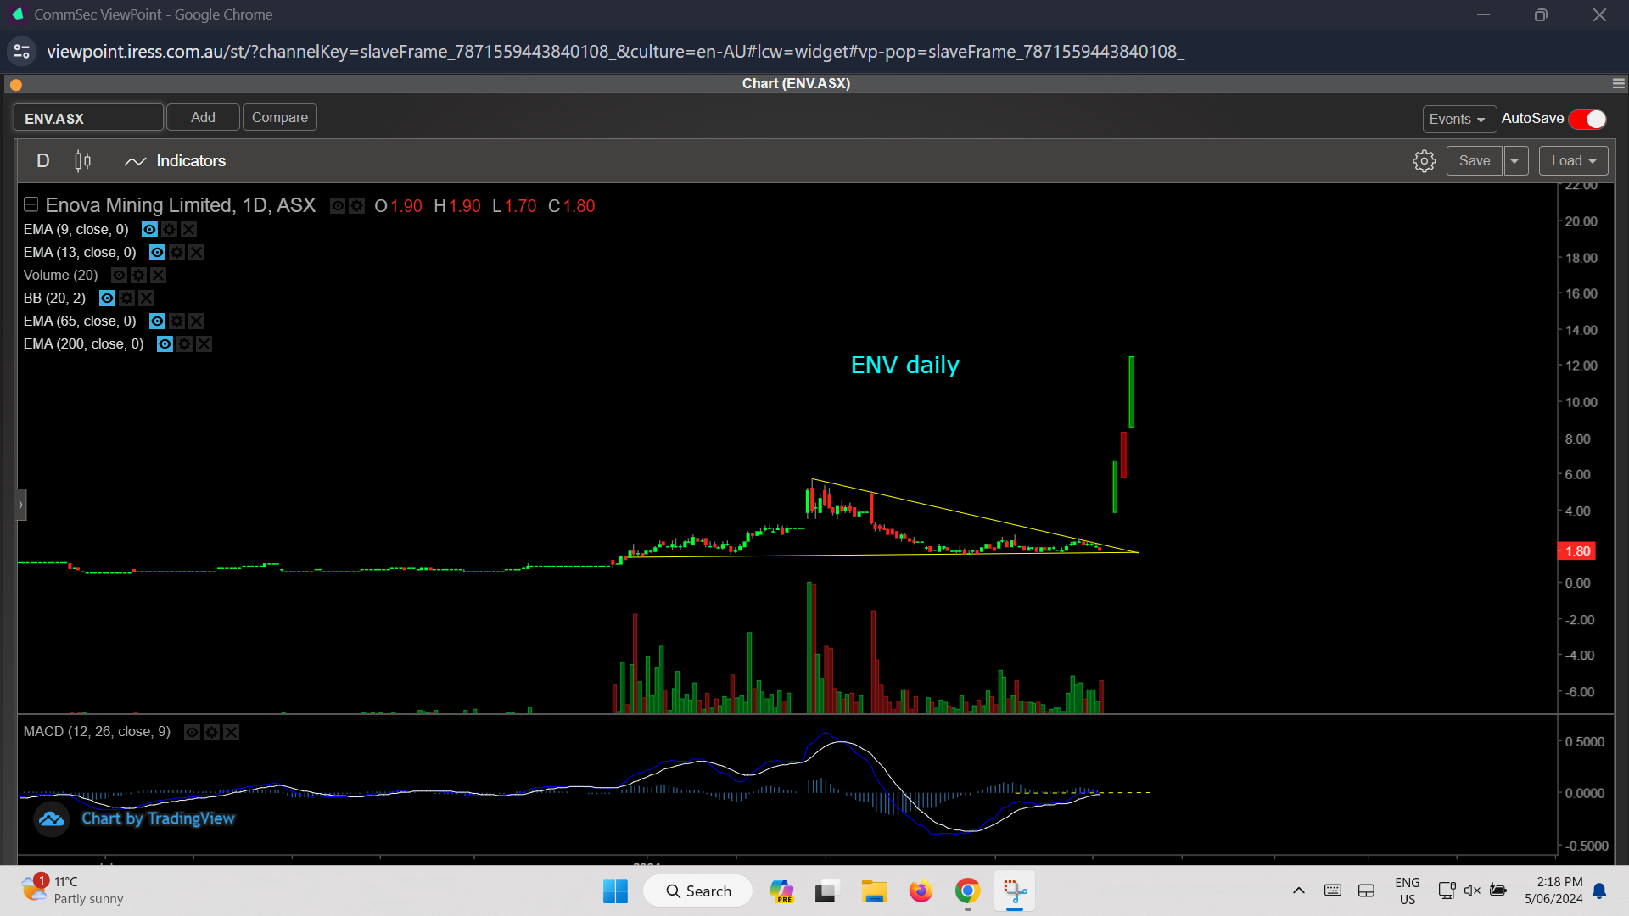Click the ENV.ASX symbol input field
Viewport: 1629px width, 916px height.
pyautogui.click(x=88, y=118)
